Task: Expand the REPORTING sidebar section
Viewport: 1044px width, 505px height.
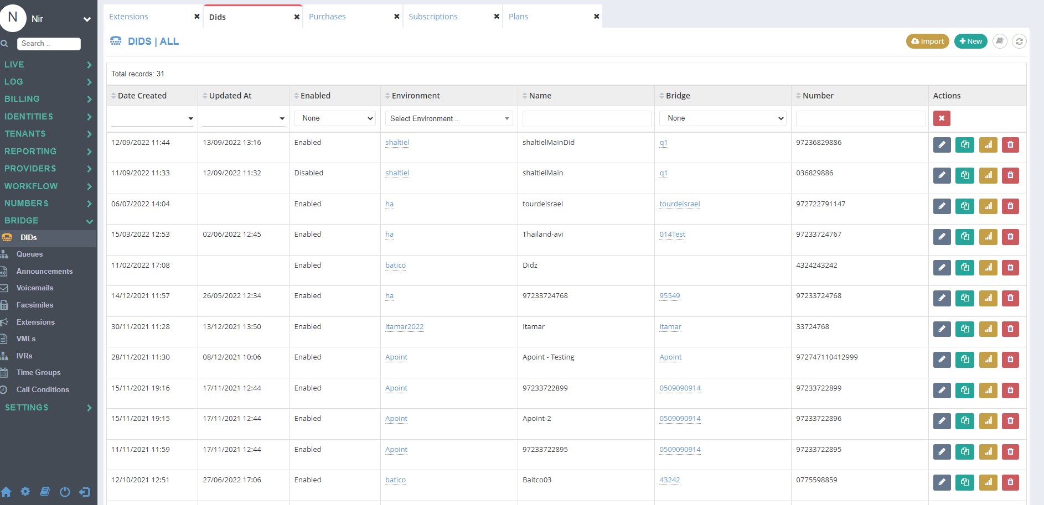Action: coord(48,152)
